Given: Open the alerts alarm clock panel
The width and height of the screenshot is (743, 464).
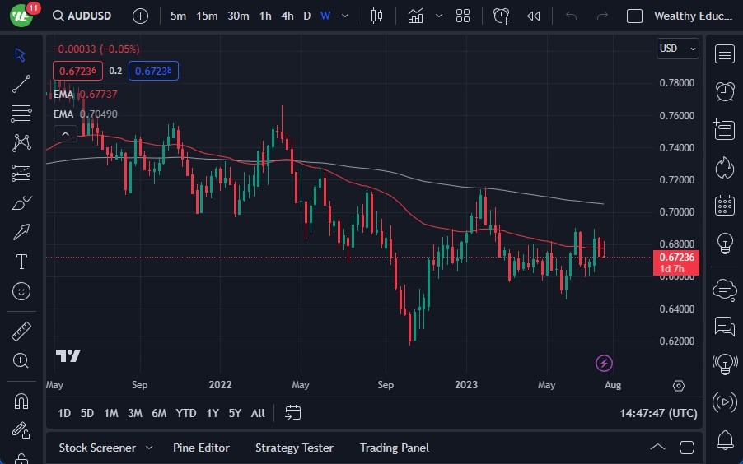Looking at the screenshot, I should tap(725, 91).
